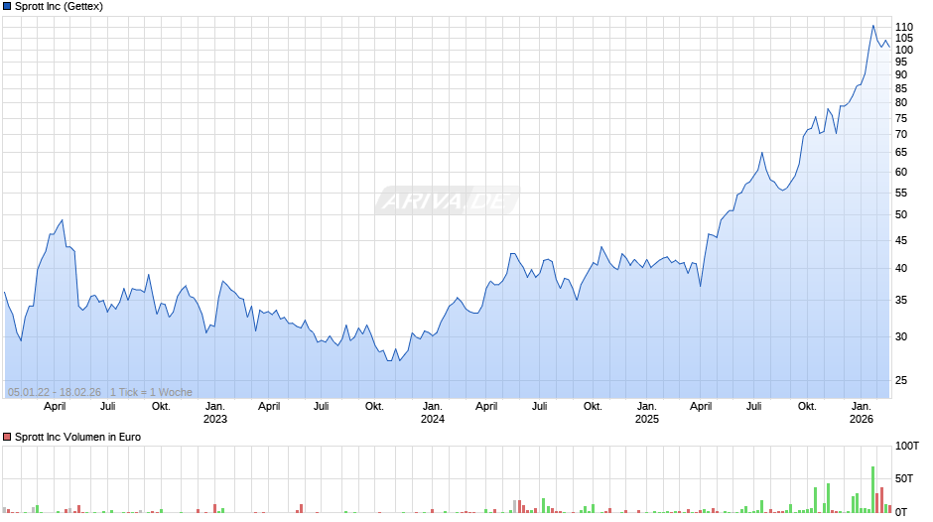The width and height of the screenshot is (933, 522).
Task: Click the 2024 year label on time axis
Action: [433, 419]
